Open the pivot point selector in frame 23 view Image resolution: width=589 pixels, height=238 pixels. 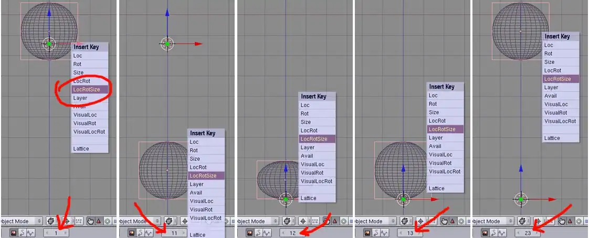point(539,221)
